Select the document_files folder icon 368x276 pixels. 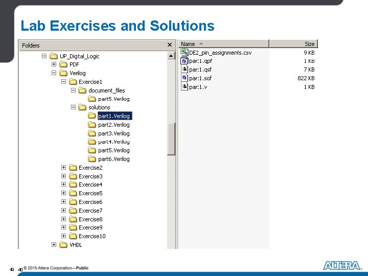coord(82,90)
